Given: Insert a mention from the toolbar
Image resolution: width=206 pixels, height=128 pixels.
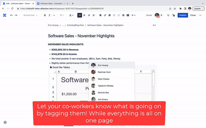Looking at the screenshot, I should pyautogui.click(x=114, y=15).
